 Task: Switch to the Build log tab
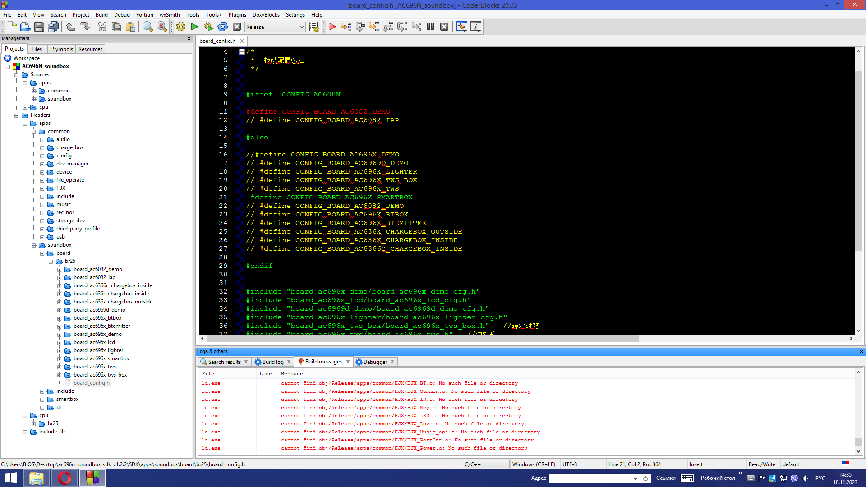pyautogui.click(x=272, y=362)
